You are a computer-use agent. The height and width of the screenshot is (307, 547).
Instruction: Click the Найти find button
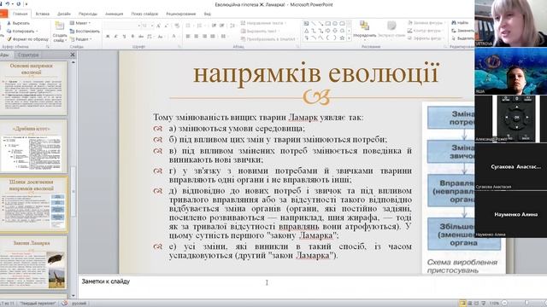[460, 23]
